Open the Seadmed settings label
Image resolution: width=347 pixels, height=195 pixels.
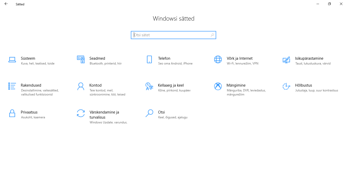pos(97,58)
